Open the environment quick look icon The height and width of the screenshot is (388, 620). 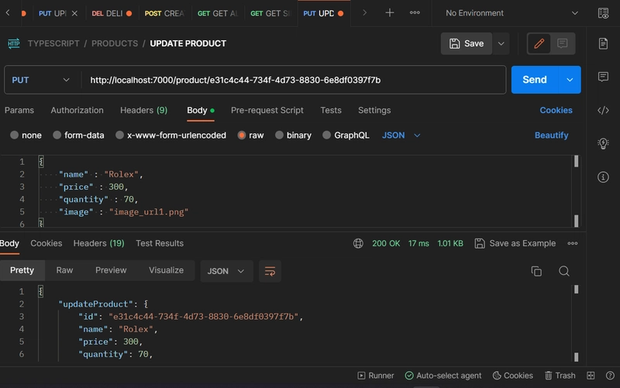(603, 13)
